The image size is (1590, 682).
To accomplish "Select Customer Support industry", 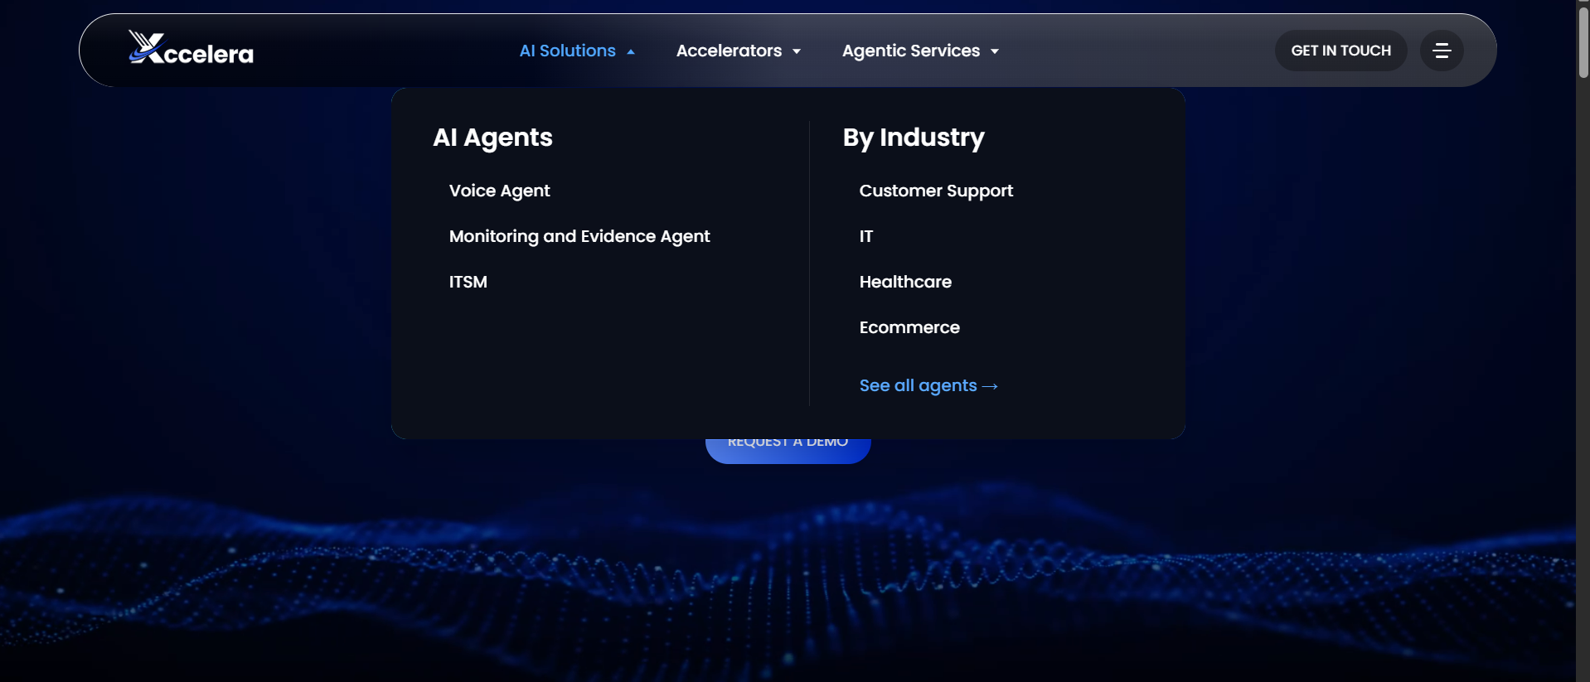I will pos(936,191).
